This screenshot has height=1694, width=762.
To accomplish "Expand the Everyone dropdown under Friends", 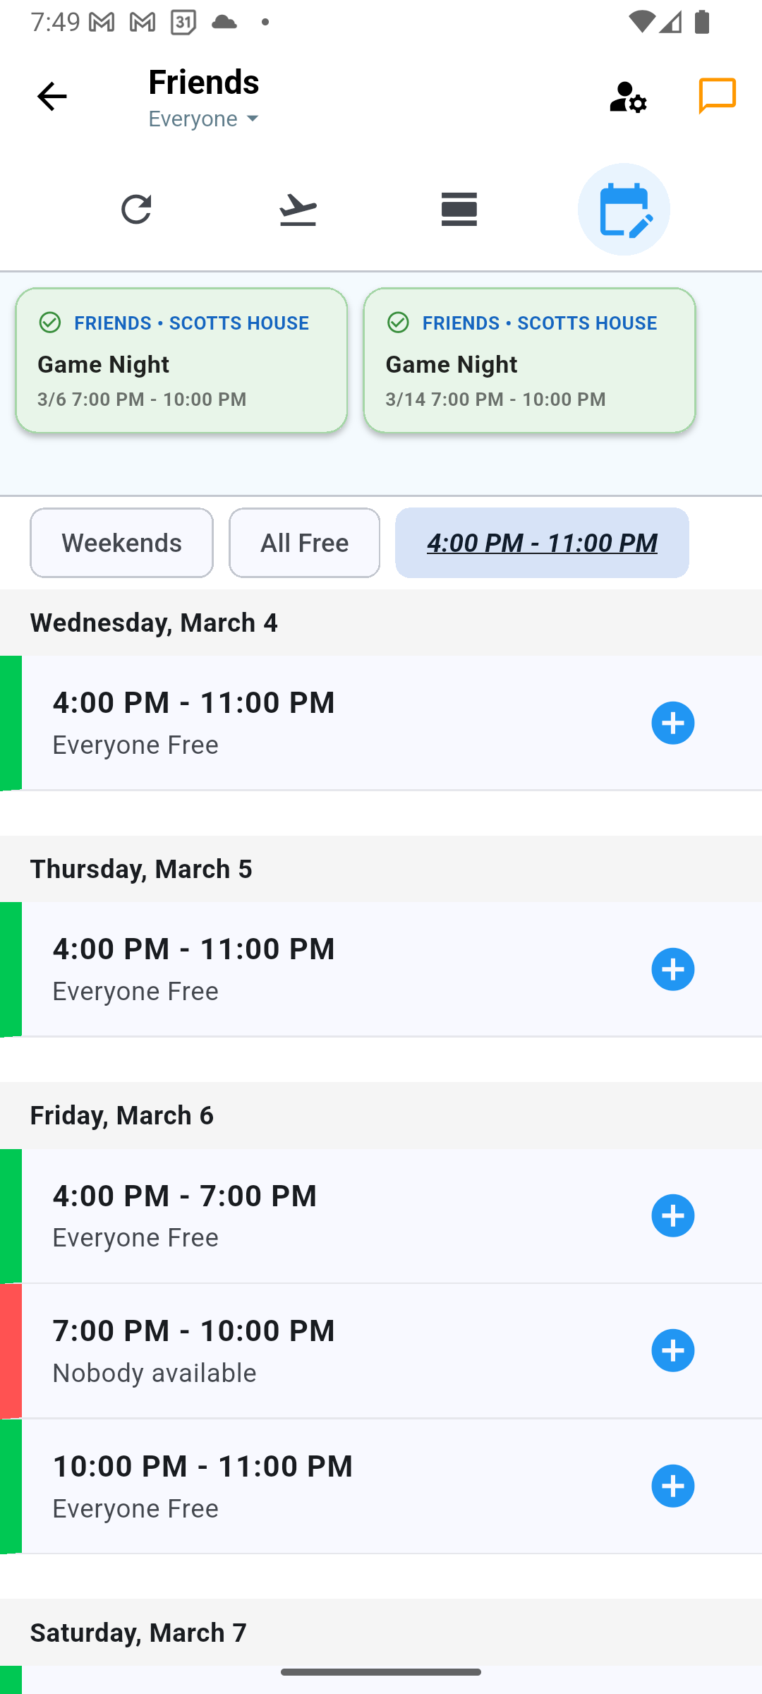I will [x=205, y=119].
